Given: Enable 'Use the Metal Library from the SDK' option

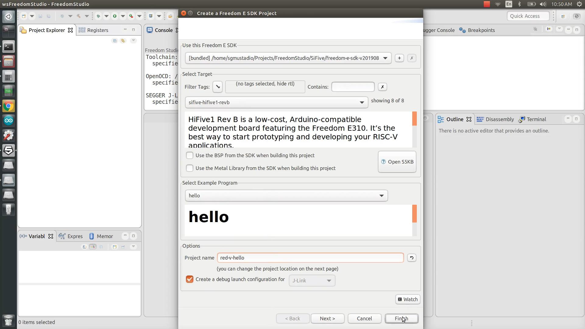Looking at the screenshot, I should point(190,168).
